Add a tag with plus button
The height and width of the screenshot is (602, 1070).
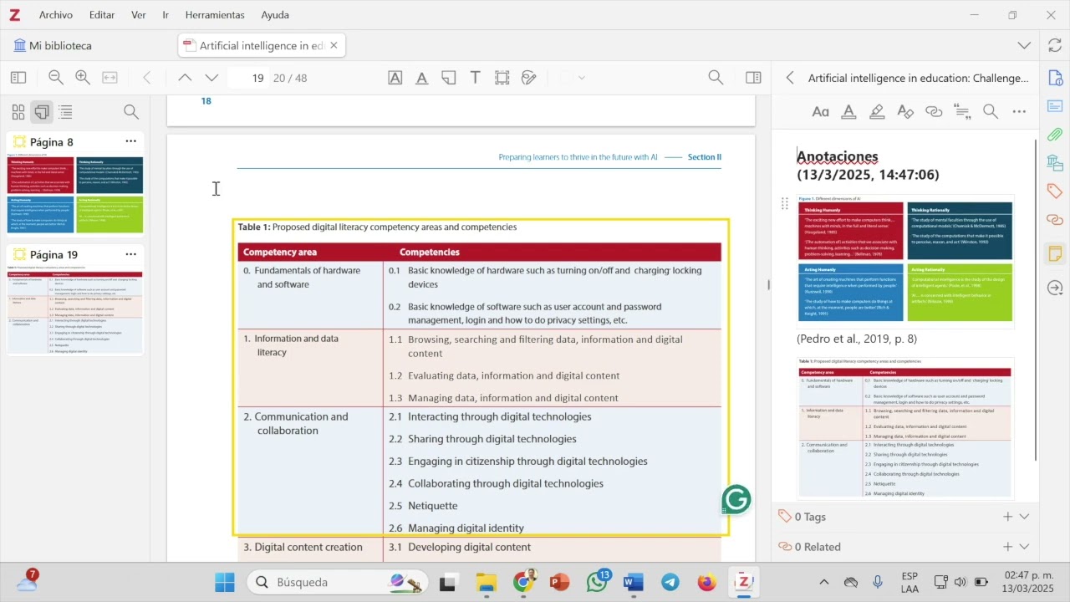[x=1007, y=517]
